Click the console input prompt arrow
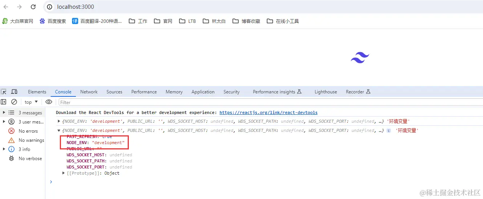The width and height of the screenshot is (483, 199). tap(51, 182)
